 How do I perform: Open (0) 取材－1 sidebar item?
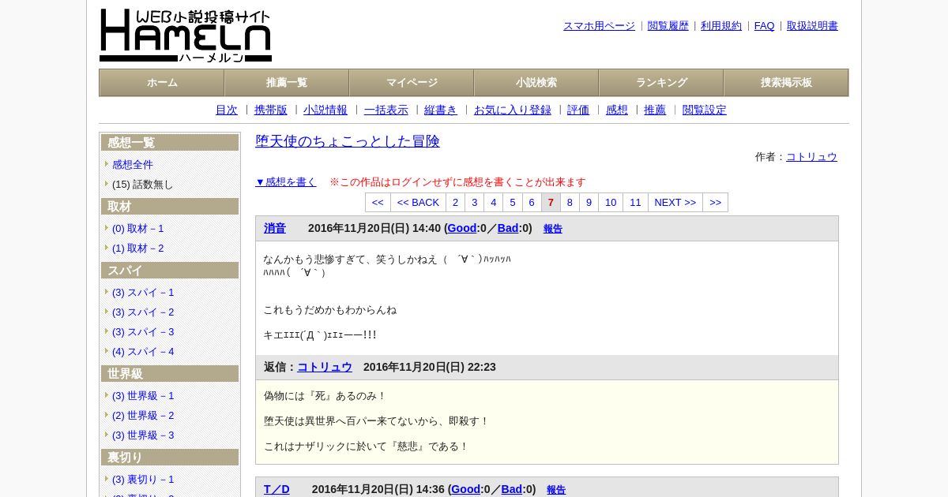[138, 229]
